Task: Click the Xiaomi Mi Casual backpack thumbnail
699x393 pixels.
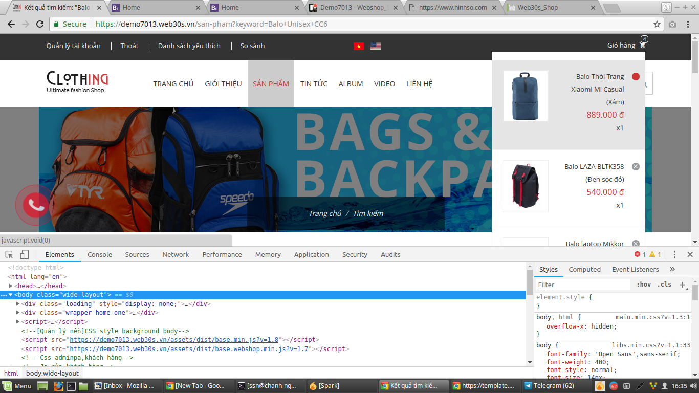Action: pos(525,96)
